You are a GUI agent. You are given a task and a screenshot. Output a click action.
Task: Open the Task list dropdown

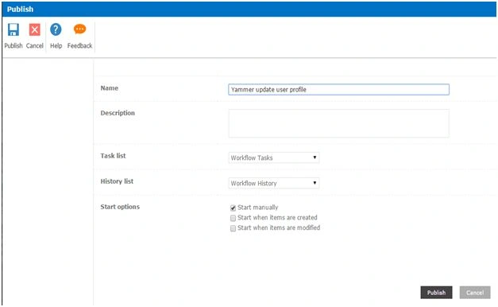click(274, 157)
